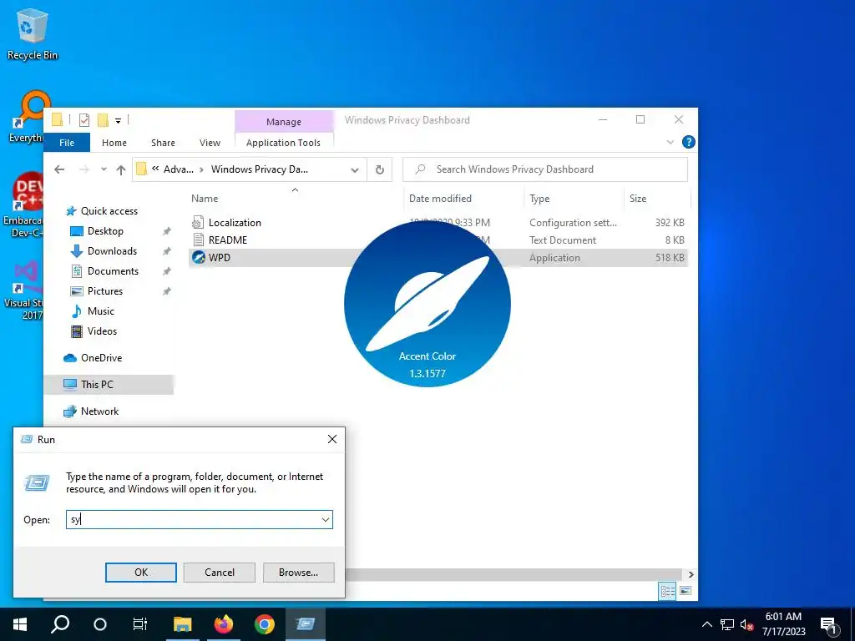This screenshot has height=641, width=855.
Task: Open the View ribbon tab
Action: point(210,143)
